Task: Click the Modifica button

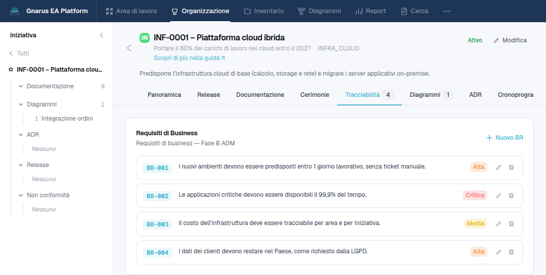Action: pyautogui.click(x=510, y=40)
